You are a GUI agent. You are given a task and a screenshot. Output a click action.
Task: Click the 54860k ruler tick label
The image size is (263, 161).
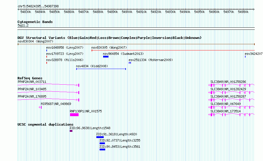(69, 12)
